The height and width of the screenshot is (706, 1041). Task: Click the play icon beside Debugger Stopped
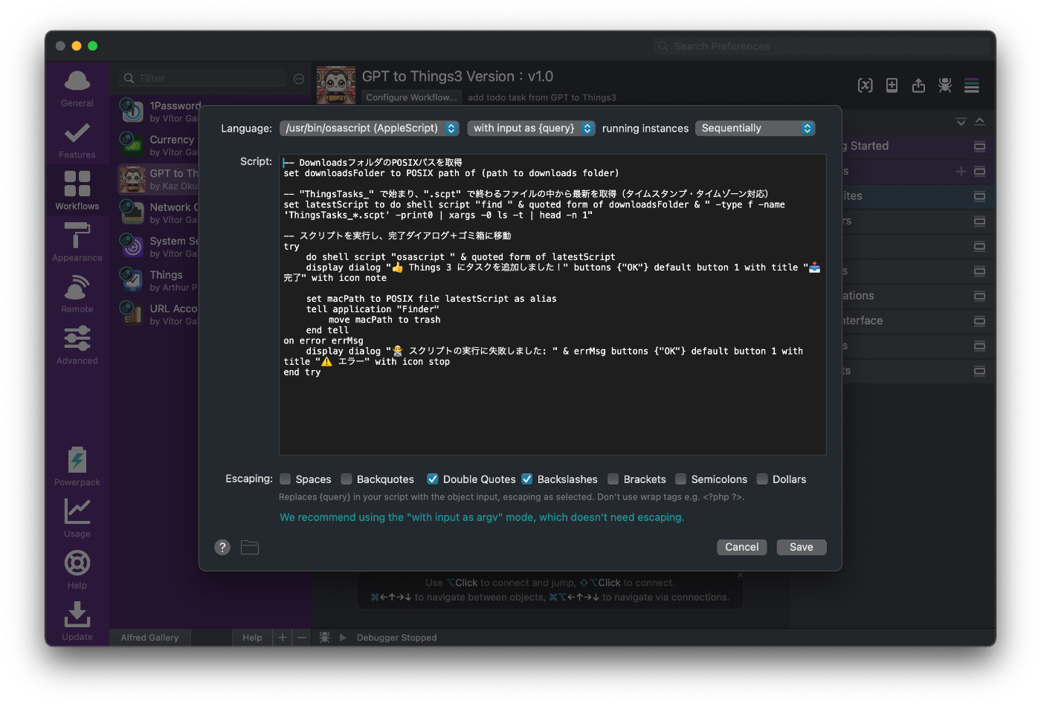click(x=343, y=638)
